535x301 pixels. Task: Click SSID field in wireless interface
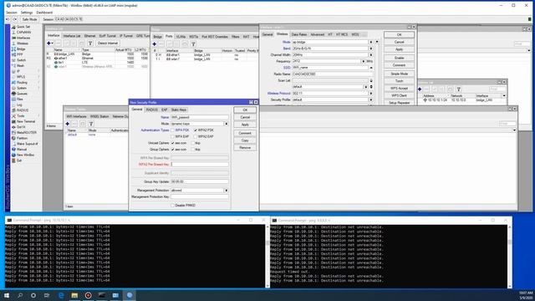(x=330, y=68)
